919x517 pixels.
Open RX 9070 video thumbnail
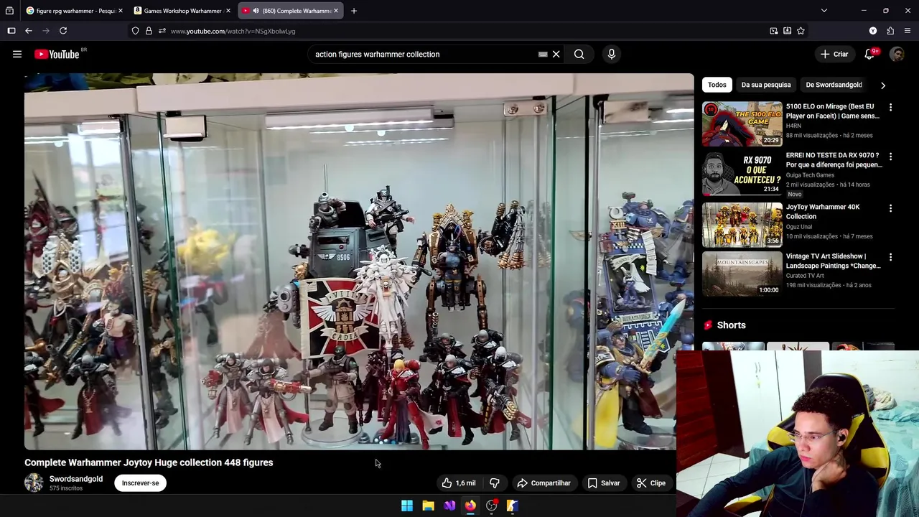tap(742, 173)
